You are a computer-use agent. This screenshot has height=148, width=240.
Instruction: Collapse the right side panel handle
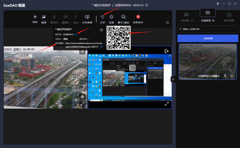[173, 79]
